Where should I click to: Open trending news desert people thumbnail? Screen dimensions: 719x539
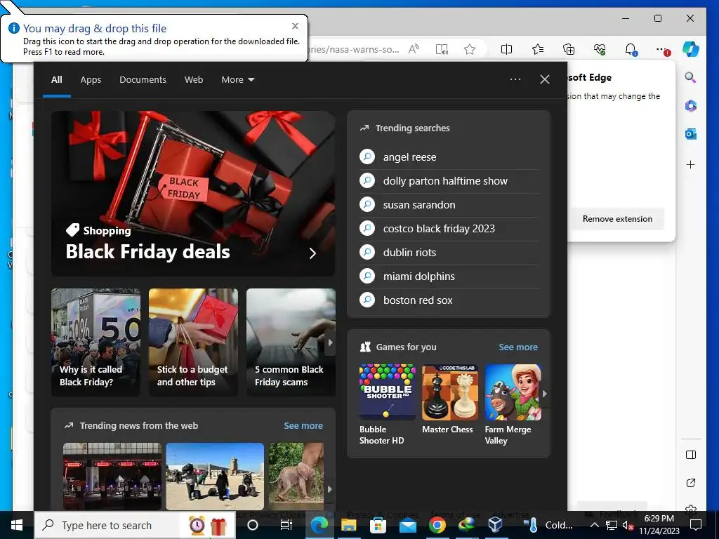[x=215, y=476]
